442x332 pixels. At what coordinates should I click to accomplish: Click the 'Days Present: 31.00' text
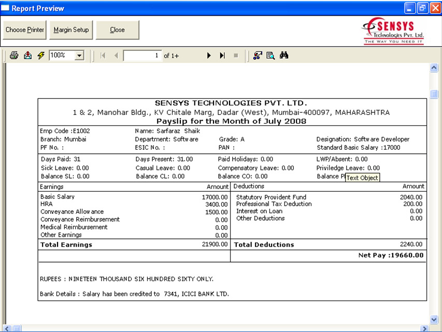pyautogui.click(x=164, y=159)
